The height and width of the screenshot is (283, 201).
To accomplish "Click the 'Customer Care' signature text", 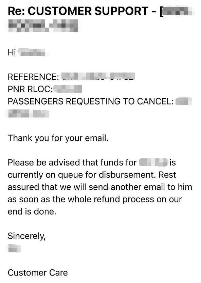I will 38,273.
